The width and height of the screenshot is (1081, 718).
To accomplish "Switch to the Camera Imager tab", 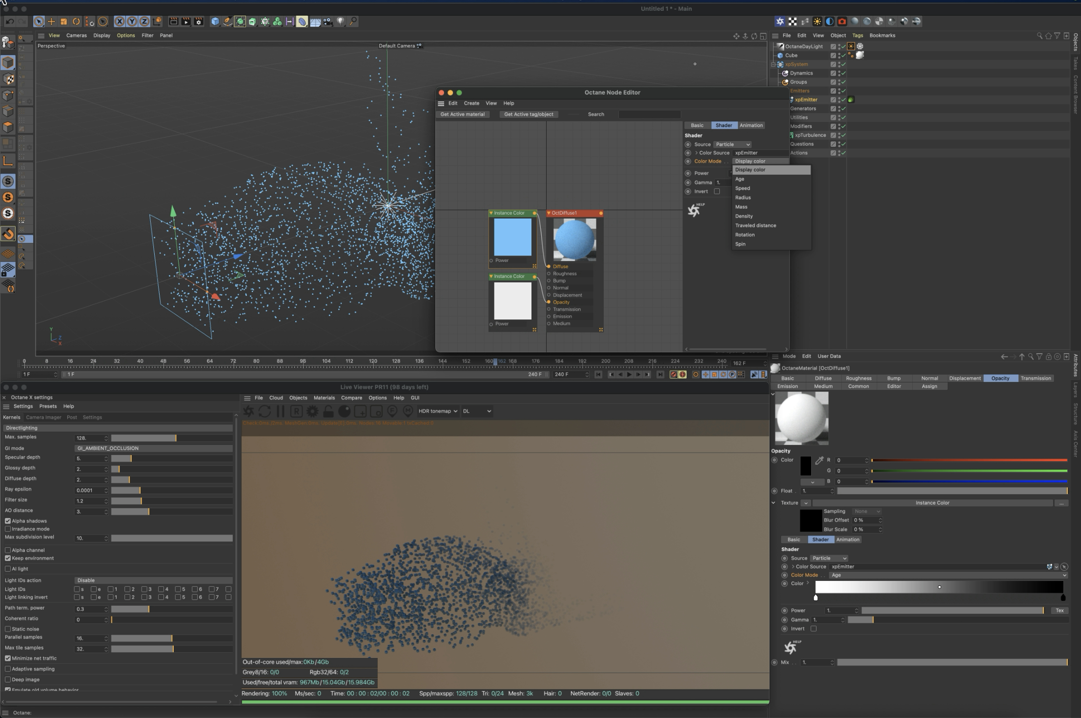I will click(43, 417).
